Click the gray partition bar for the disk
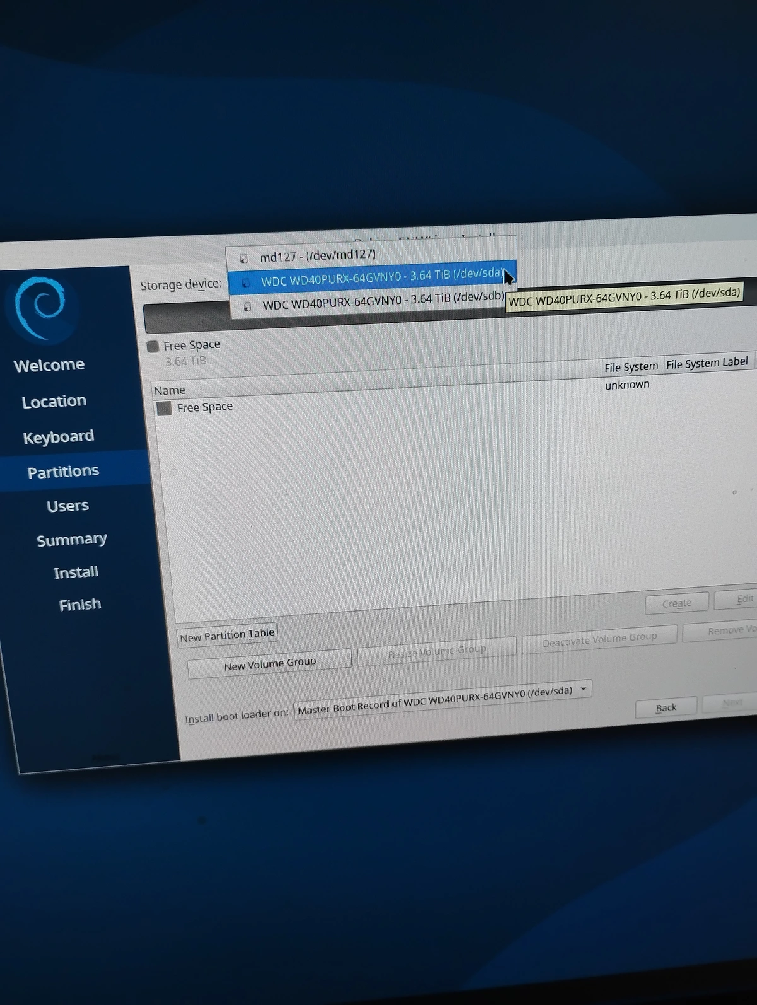The image size is (757, 1005). point(183,318)
